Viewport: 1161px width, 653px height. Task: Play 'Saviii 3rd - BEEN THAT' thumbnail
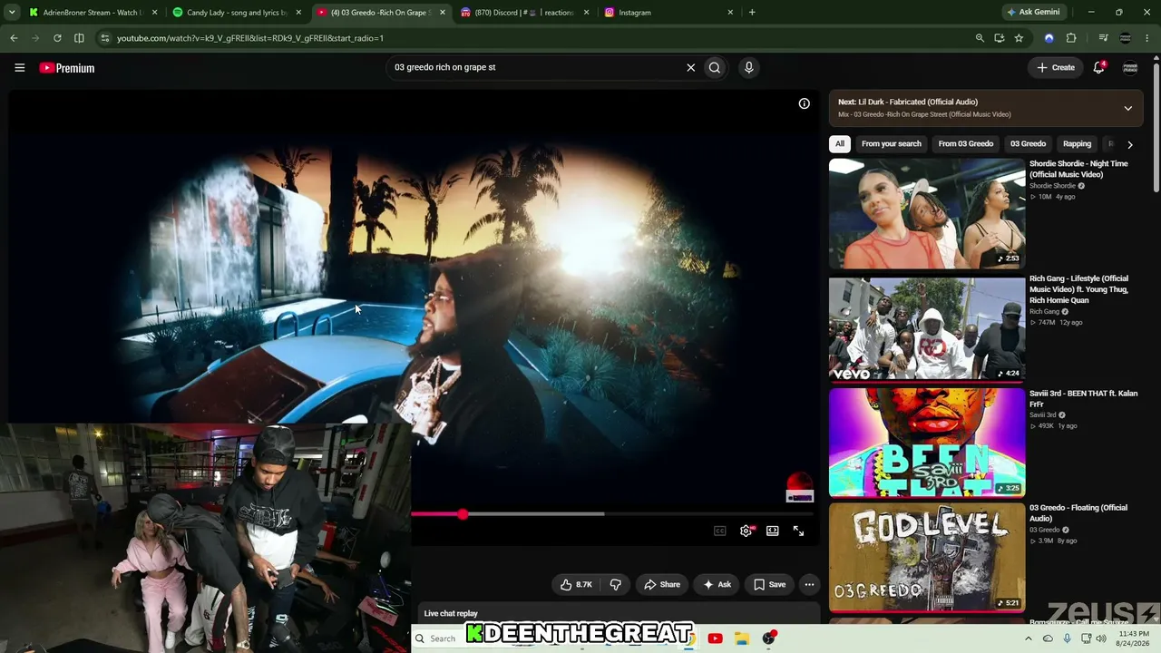[x=927, y=443]
